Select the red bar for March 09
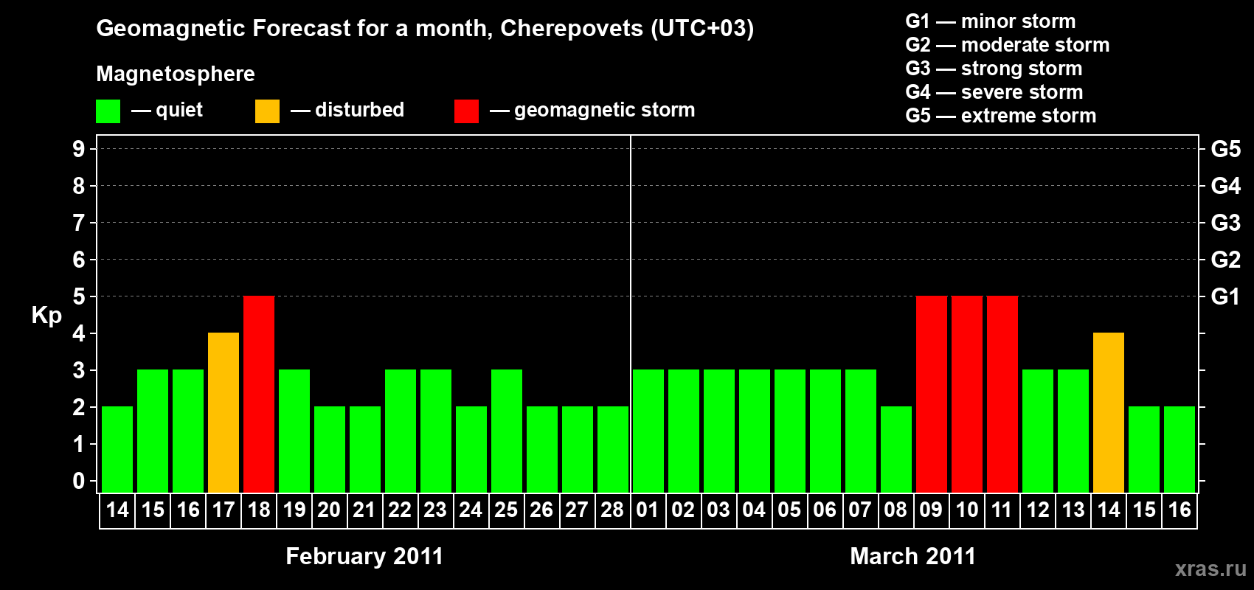Viewport: 1254px width, 590px height. pyautogui.click(x=932, y=395)
